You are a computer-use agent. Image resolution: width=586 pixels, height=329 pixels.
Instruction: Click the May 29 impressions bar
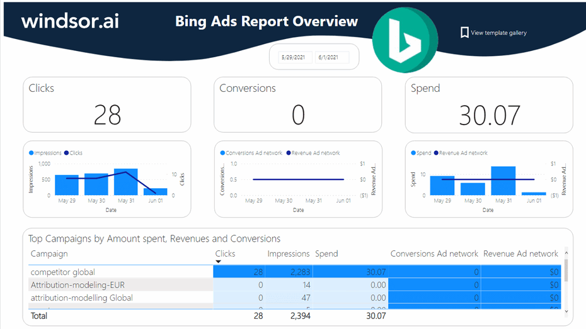pos(67,185)
